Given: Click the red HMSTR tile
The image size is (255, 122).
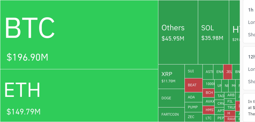Looking at the screenshot, I should point(209,110).
